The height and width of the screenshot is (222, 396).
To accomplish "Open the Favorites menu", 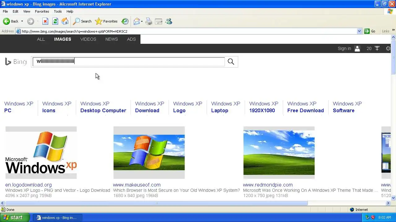I will point(42,11).
